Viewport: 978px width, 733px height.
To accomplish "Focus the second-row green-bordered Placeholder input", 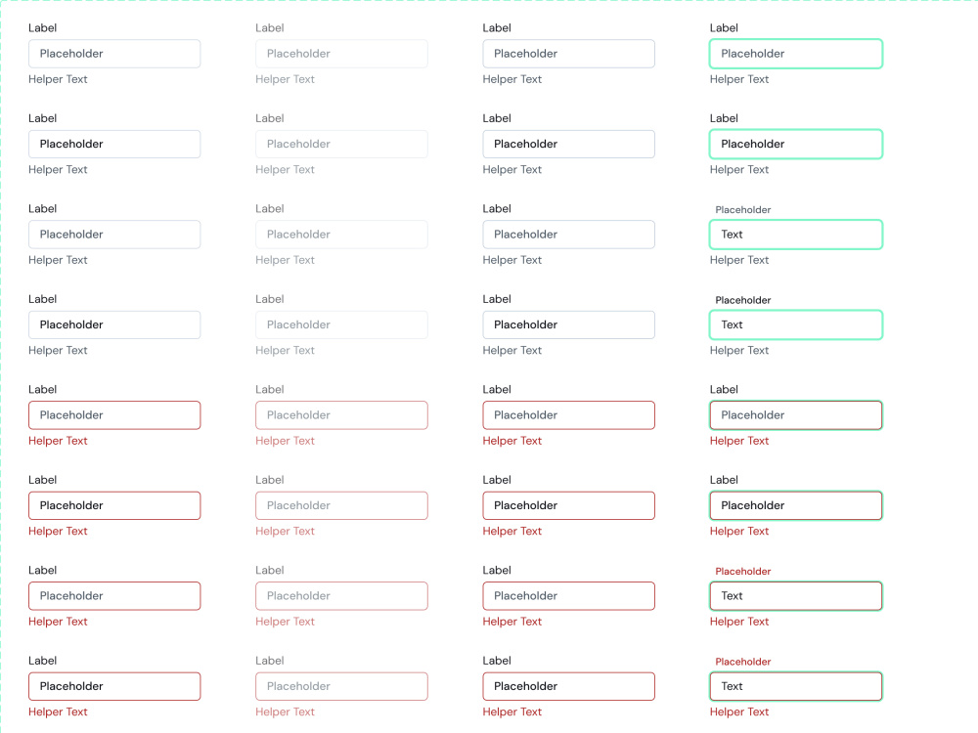I will (796, 144).
